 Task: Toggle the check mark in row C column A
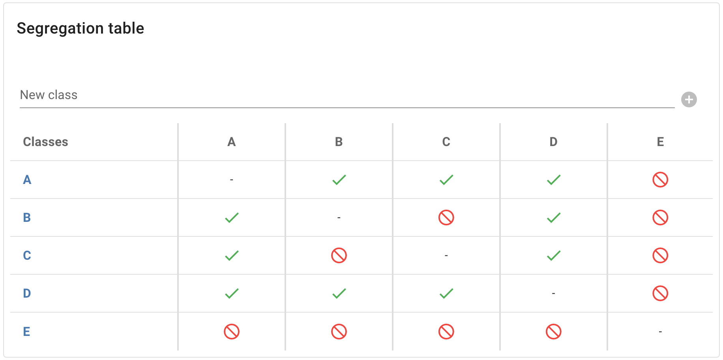[231, 255]
